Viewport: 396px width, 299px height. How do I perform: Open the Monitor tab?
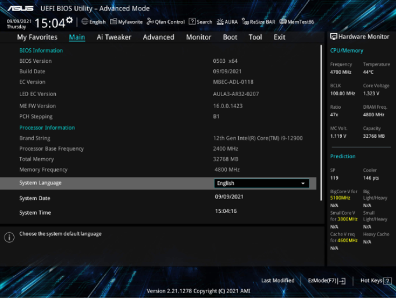(198, 37)
